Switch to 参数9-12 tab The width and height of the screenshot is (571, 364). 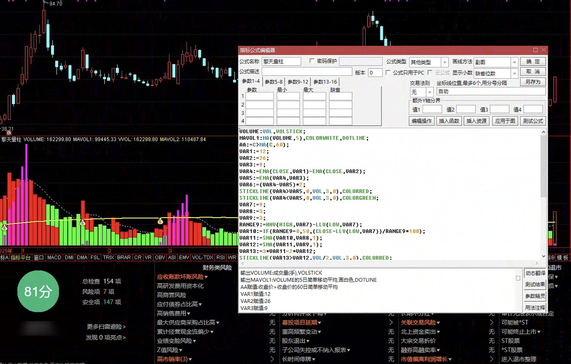click(298, 82)
